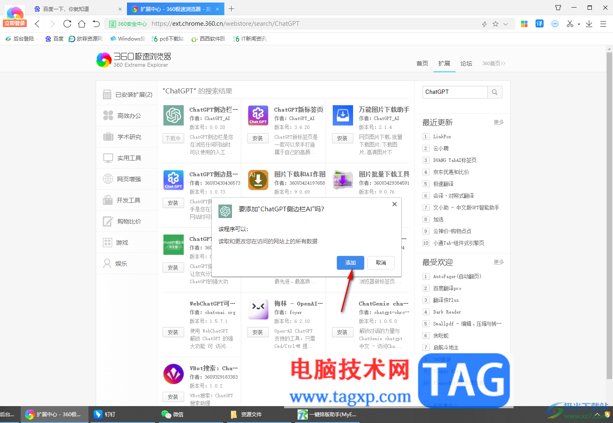Open the LinkFox entry in 最近更新
The width and height of the screenshot is (613, 423).
pyautogui.click(x=442, y=136)
